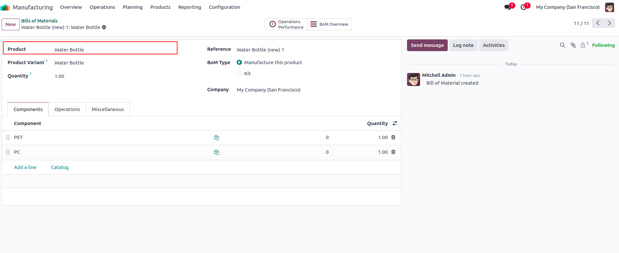The width and height of the screenshot is (619, 253).
Task: Search messages with the magnifier icon
Action: pyautogui.click(x=562, y=45)
